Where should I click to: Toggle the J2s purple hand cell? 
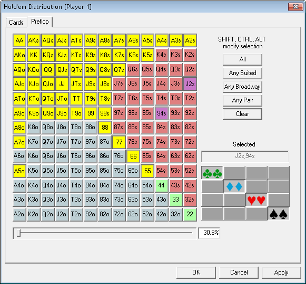[x=190, y=84]
